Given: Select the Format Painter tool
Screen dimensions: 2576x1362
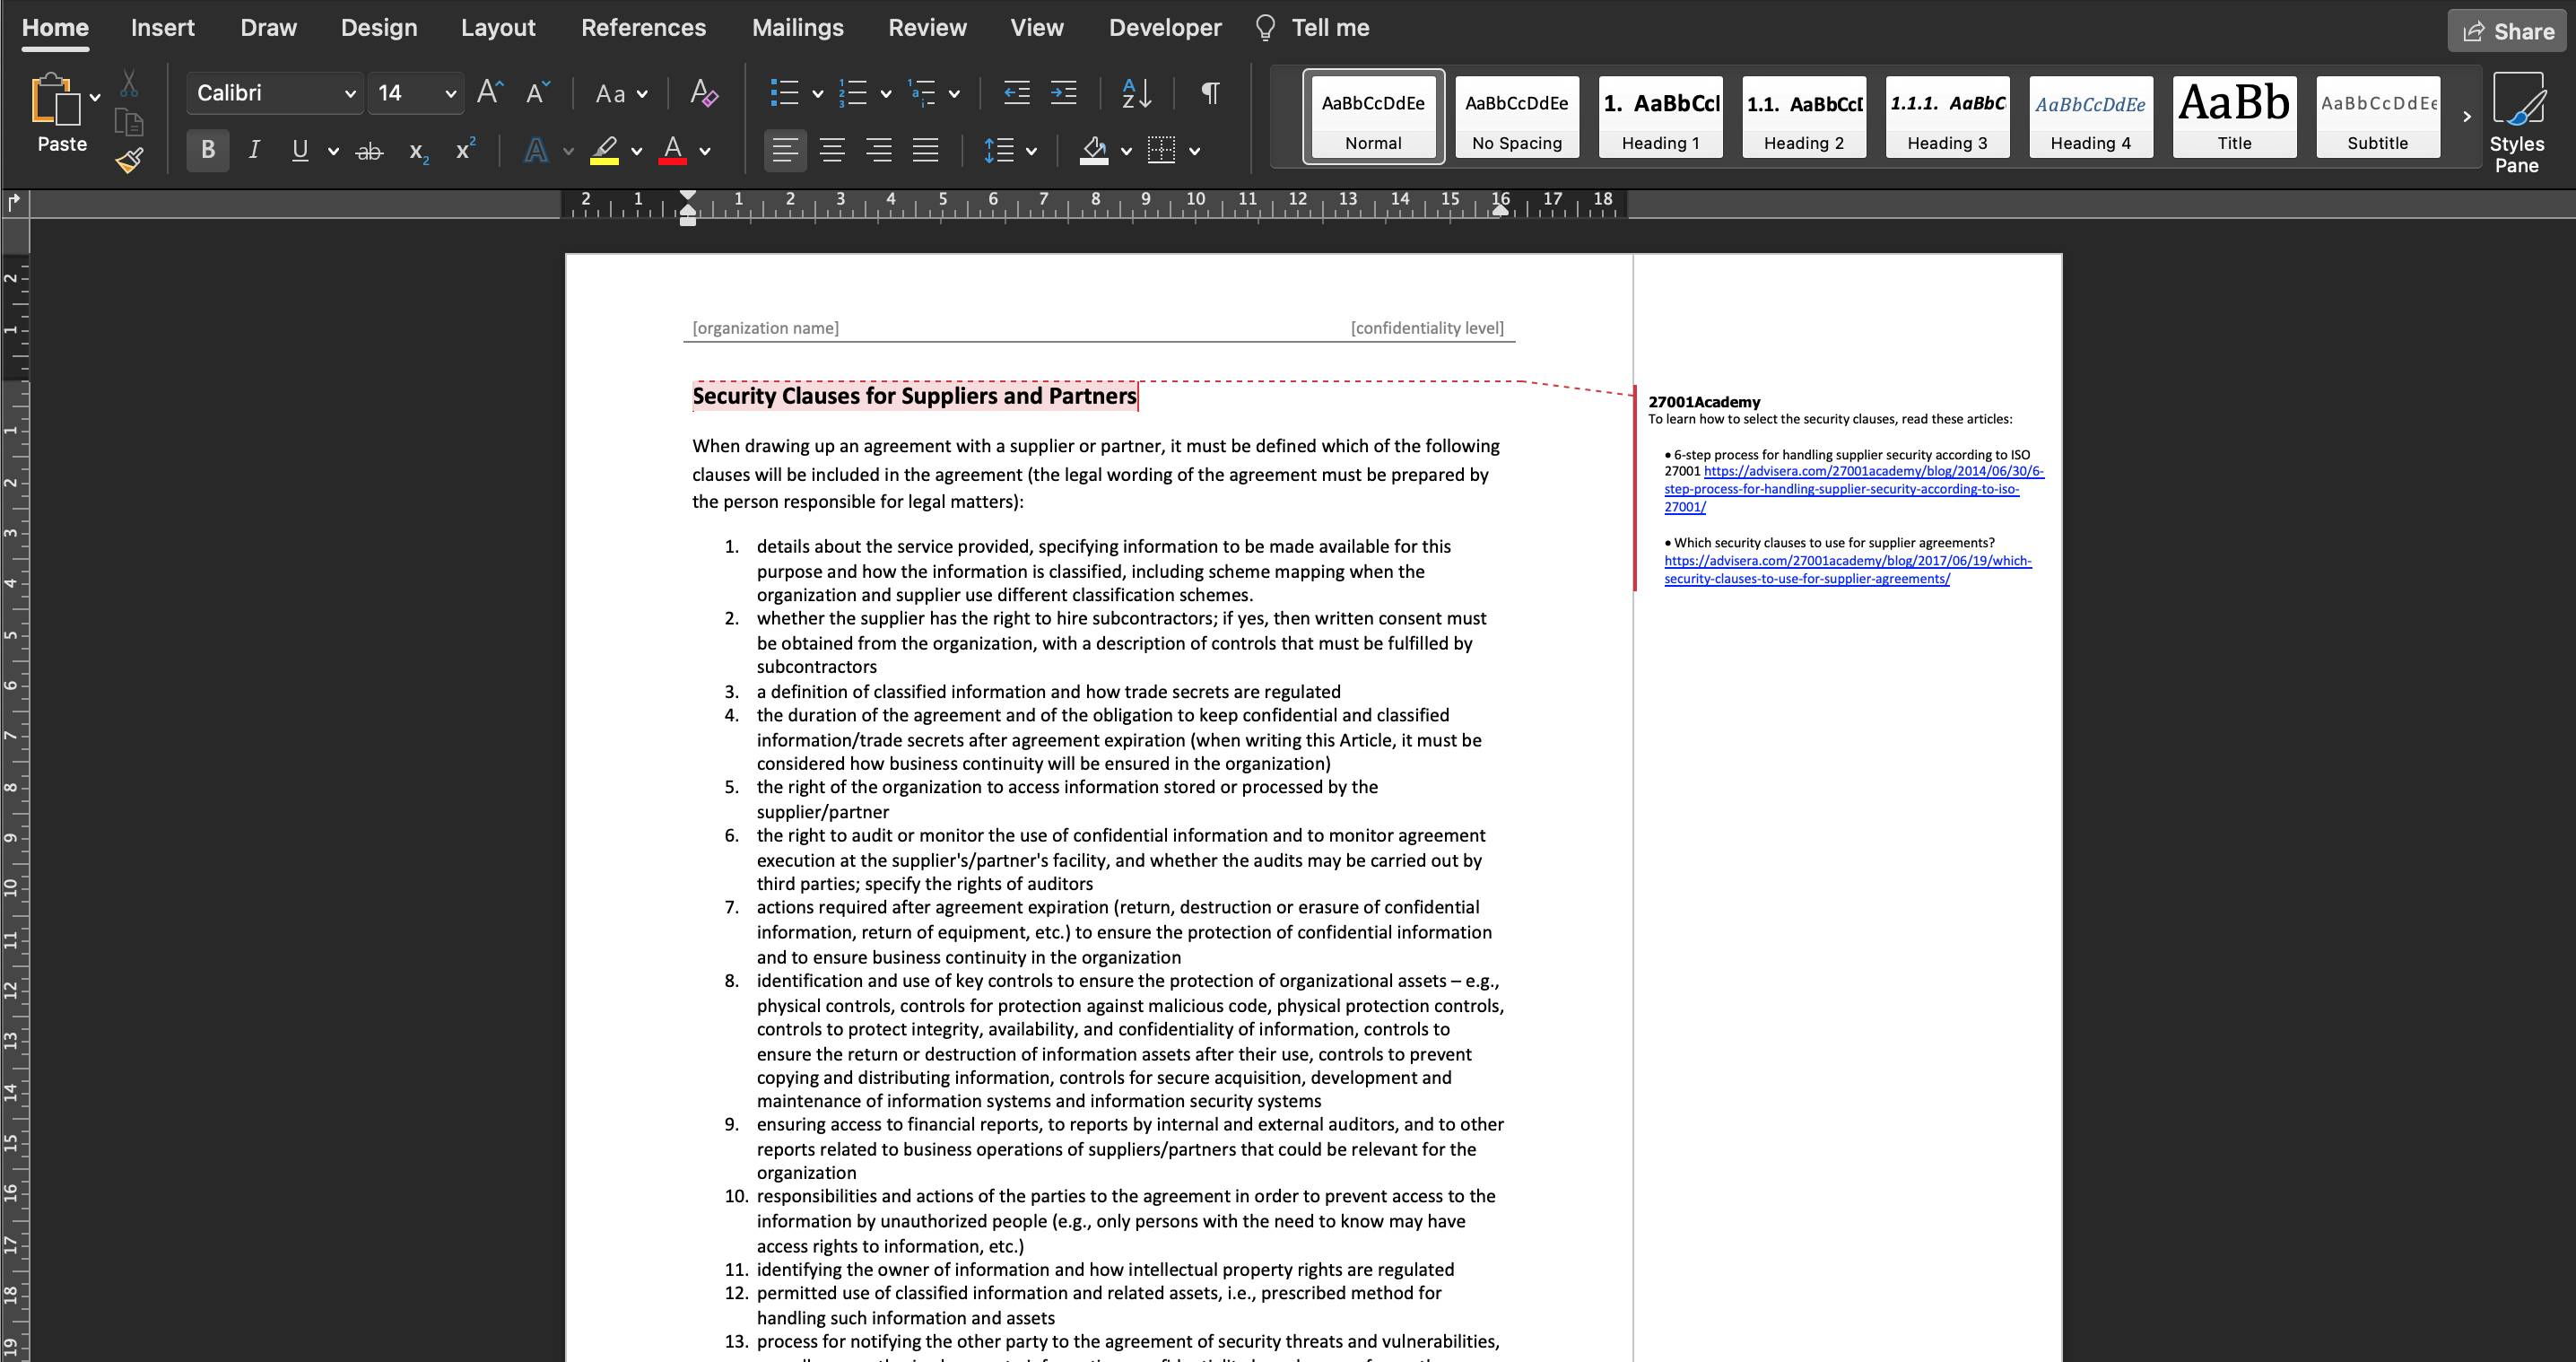Looking at the screenshot, I should 130,160.
